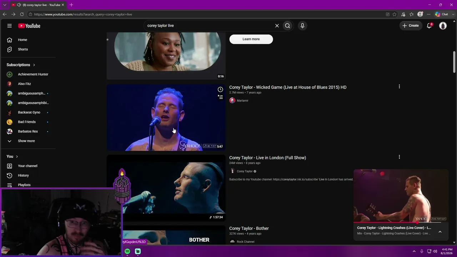Open the Marlamir channel avatar
Viewport: 457px width, 257px height.
pos(232,101)
